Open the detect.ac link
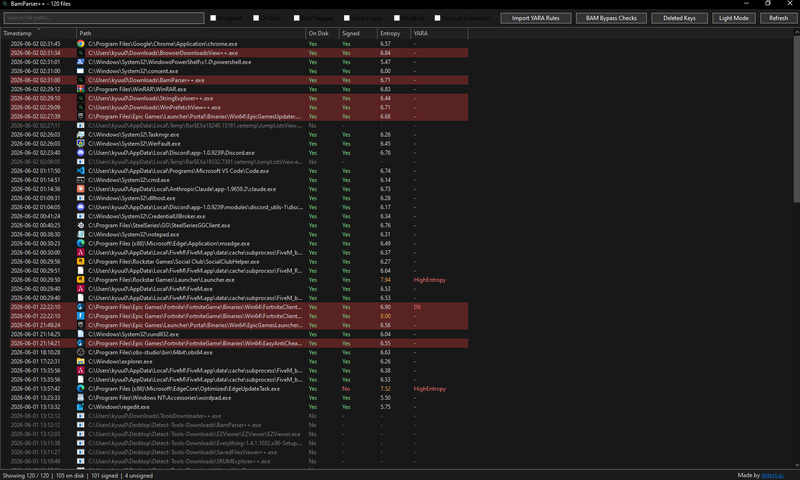 [x=773, y=475]
